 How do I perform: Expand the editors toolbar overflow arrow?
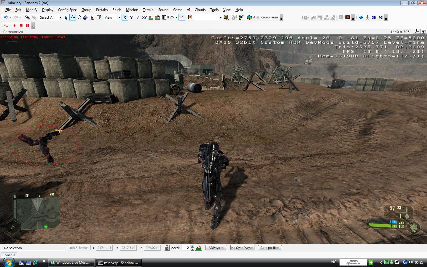click(386, 18)
